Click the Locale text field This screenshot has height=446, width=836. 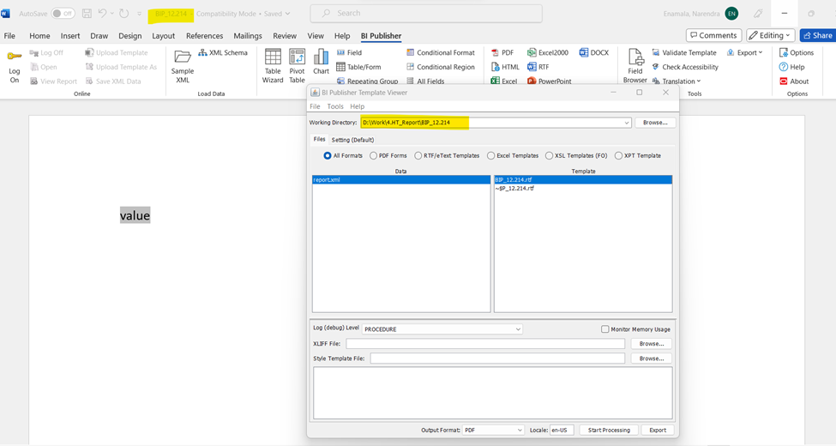point(562,430)
